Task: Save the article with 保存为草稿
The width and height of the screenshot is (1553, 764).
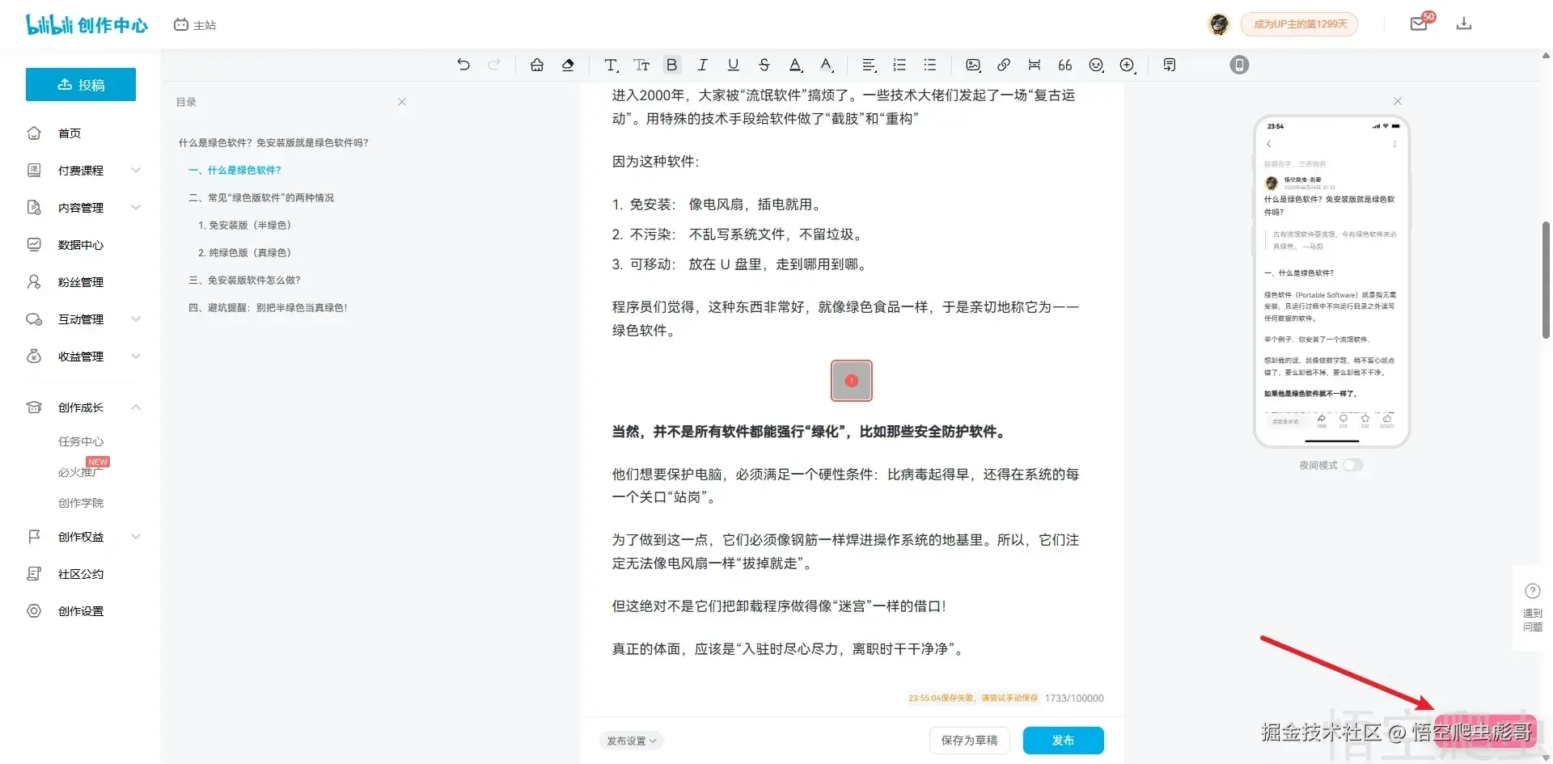Action: click(x=969, y=741)
